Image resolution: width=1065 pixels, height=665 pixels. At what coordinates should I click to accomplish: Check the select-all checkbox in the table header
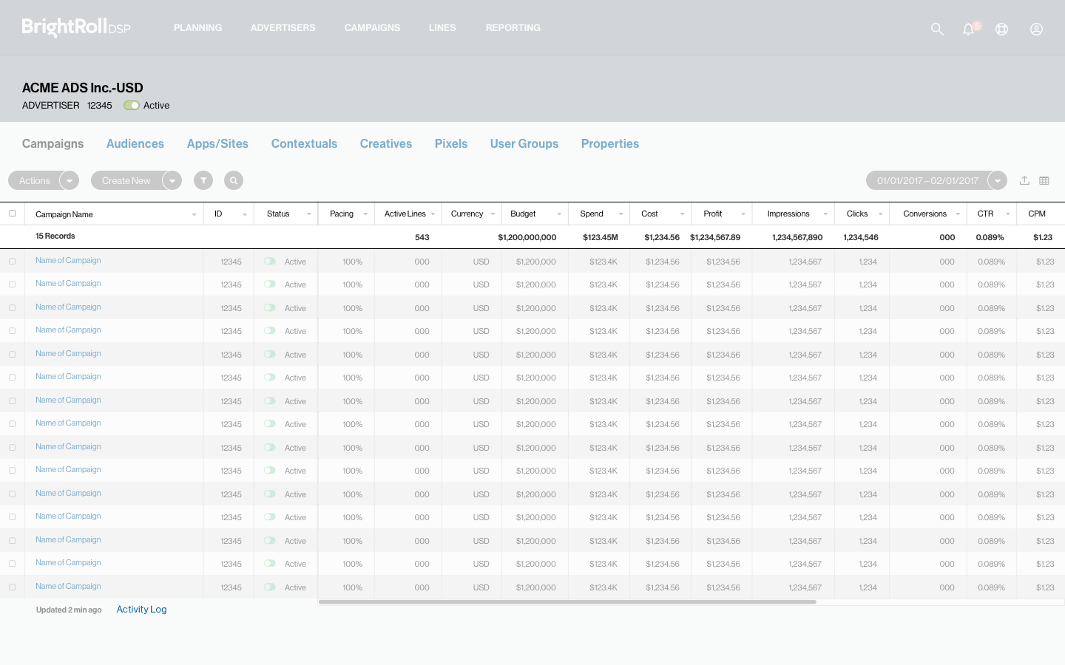pos(13,213)
